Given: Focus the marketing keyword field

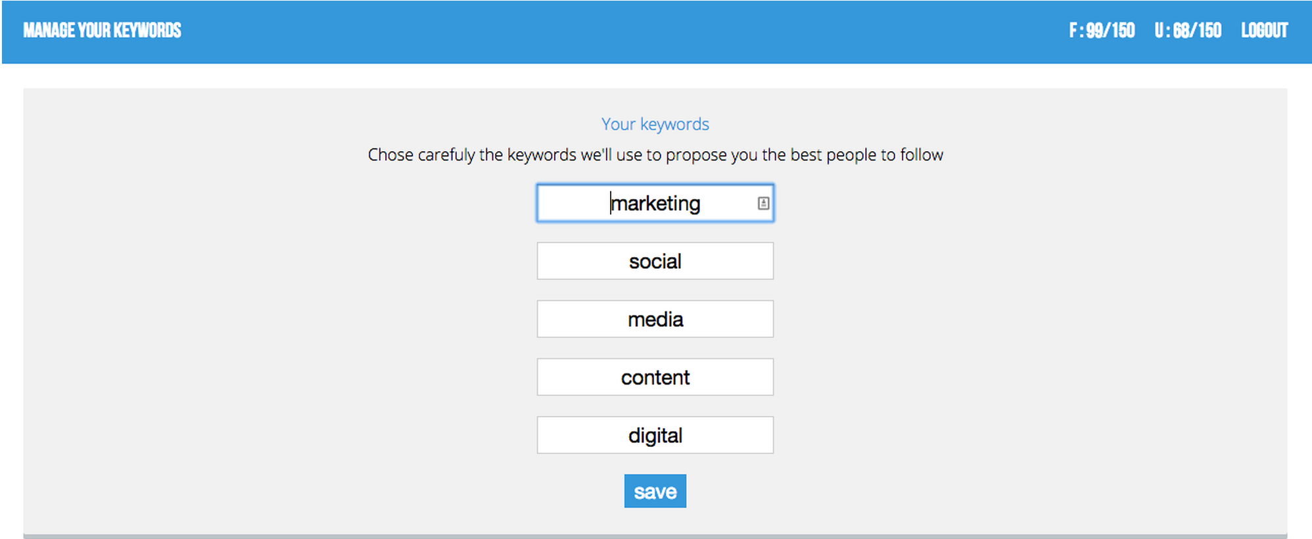Looking at the screenshot, I should tap(655, 203).
